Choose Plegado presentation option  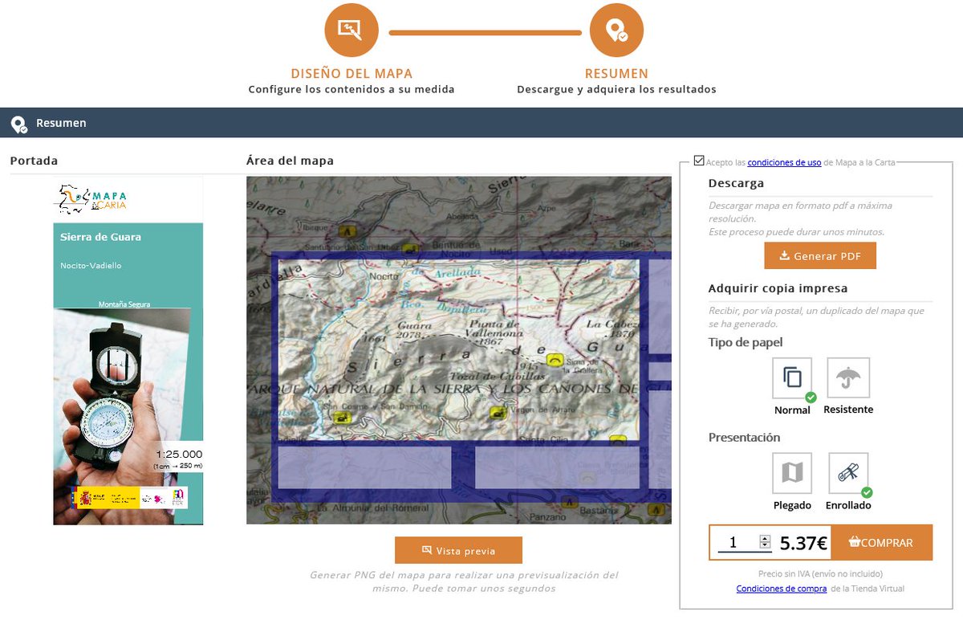pos(792,473)
